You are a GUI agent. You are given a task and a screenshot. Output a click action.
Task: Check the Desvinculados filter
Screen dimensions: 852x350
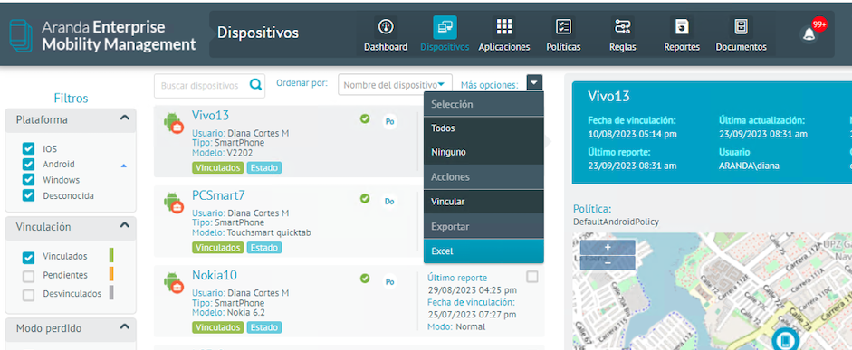point(28,295)
